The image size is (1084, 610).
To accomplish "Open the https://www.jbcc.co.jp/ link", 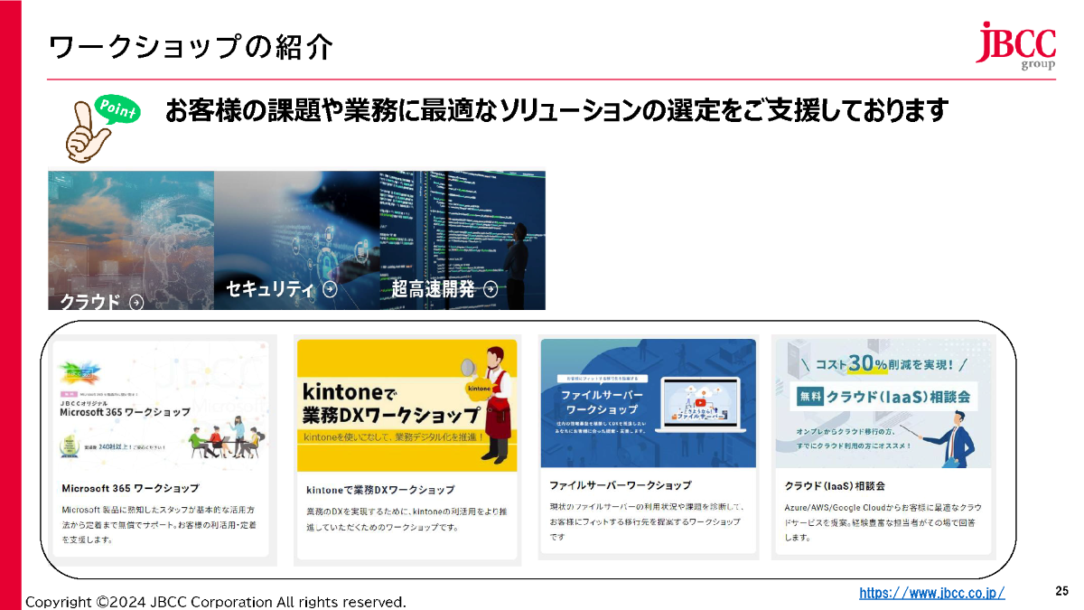I will coord(931,593).
